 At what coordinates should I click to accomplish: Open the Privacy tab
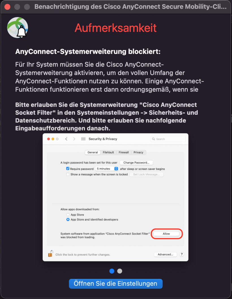[x=138, y=152]
